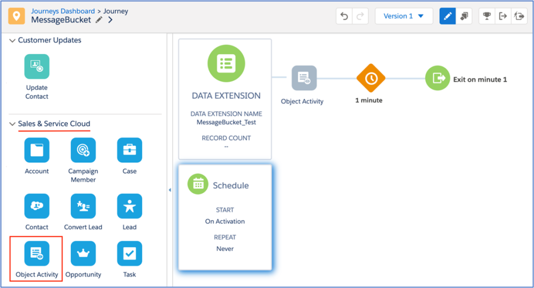Click the Undo button in the toolbar

344,16
